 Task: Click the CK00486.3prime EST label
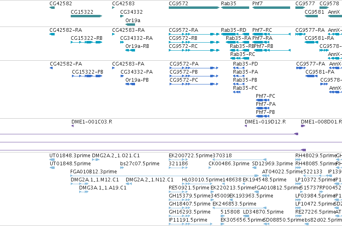pyautogui.click(x=229, y=163)
